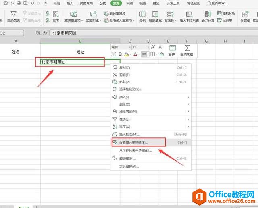Image resolution: width=258 pixels, height=208 pixels.
Task: Click the 智能填充 icon
Action: coord(155,15)
